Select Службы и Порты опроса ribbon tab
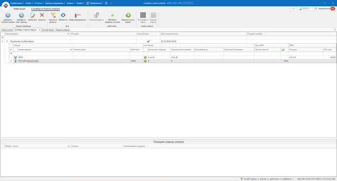337x181 pixels. click(45, 9)
